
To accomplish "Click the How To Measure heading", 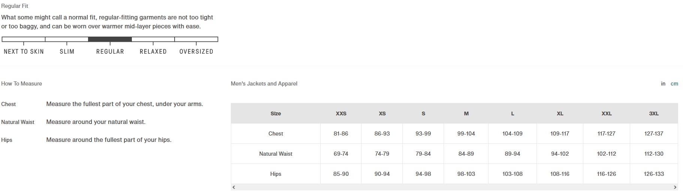I will click(21, 84).
